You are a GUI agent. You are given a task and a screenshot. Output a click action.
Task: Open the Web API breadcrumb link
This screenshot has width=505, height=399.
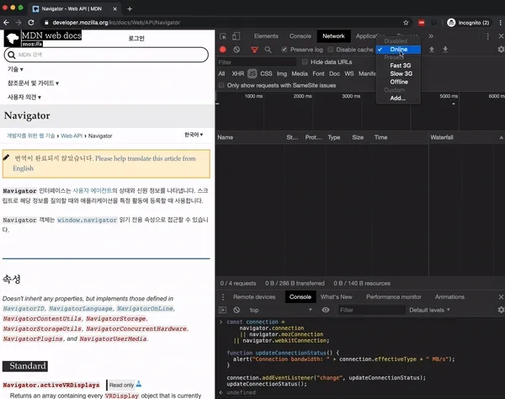tap(72, 136)
